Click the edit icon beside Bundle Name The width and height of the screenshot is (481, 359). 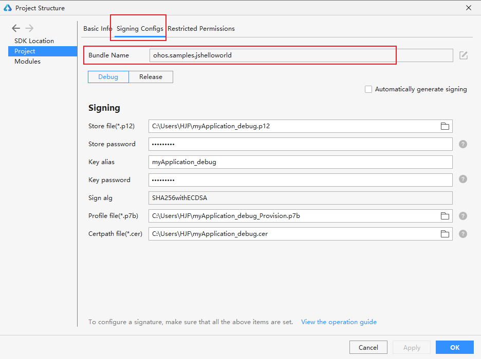click(x=463, y=55)
